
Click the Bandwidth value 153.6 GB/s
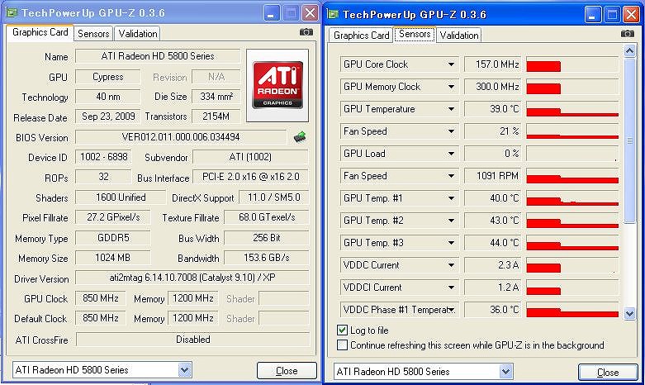pos(267,258)
